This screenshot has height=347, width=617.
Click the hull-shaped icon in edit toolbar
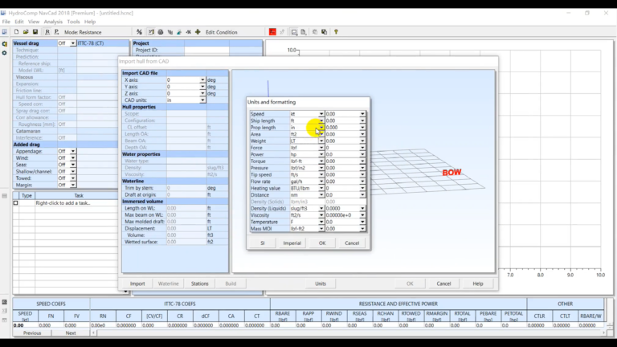pos(161,32)
